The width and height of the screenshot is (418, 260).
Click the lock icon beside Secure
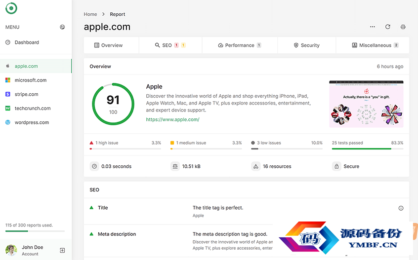[x=336, y=166]
